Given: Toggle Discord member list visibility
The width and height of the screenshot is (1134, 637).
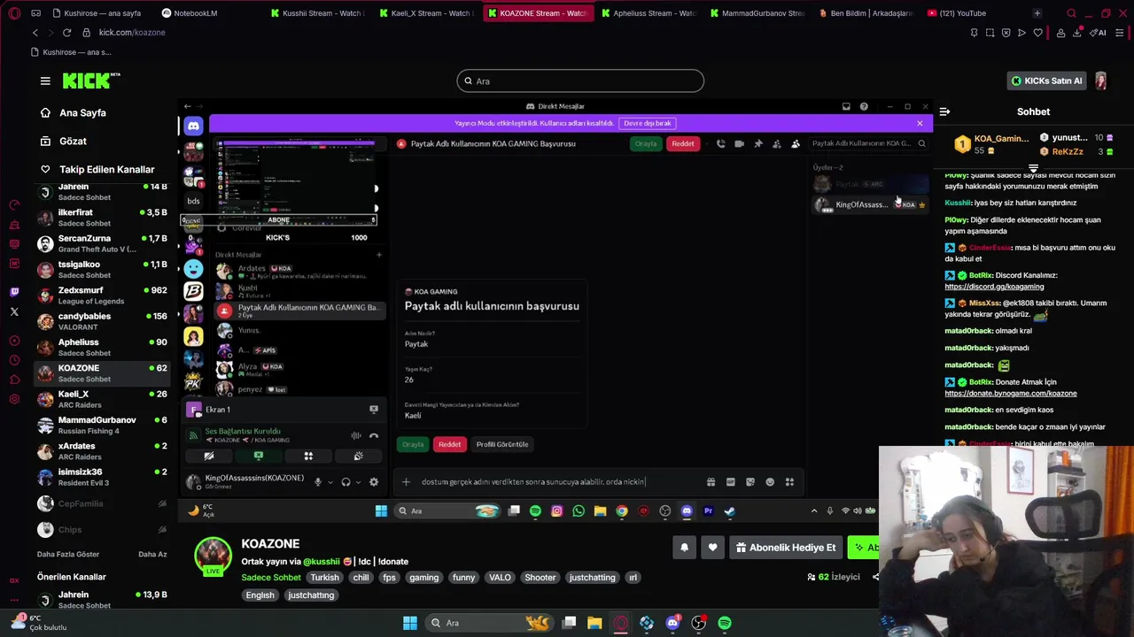Looking at the screenshot, I should [795, 143].
